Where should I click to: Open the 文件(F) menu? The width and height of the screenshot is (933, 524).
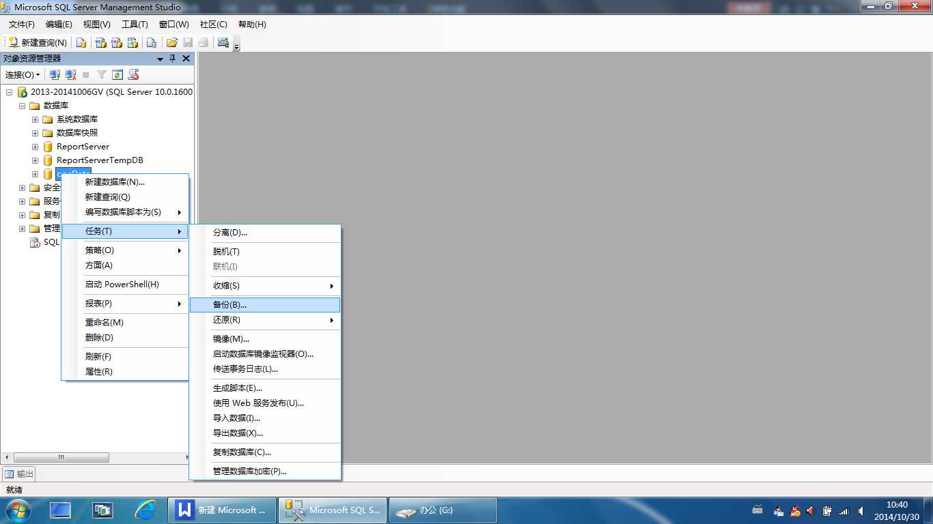[21, 25]
